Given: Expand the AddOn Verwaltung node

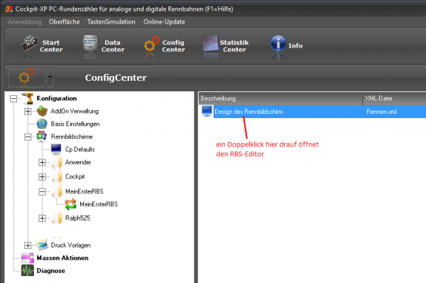Looking at the screenshot, I should tap(28, 112).
